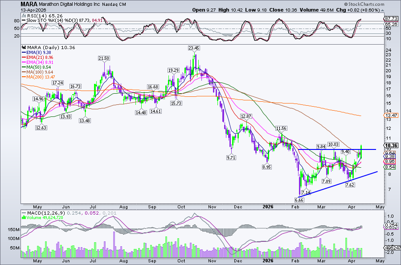Click the 16.68 high price label
Screen dimensions: 401x265
[153, 87]
